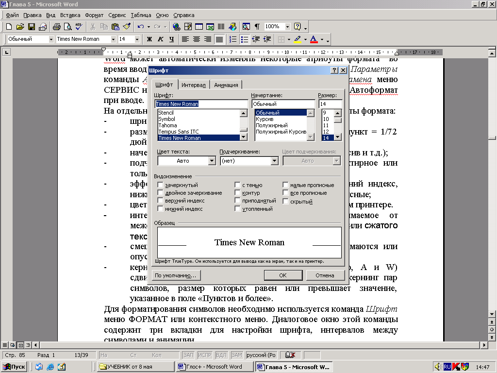The image size is (497, 373).
Task: Expand the Undo history arrow
Action: [149, 27]
